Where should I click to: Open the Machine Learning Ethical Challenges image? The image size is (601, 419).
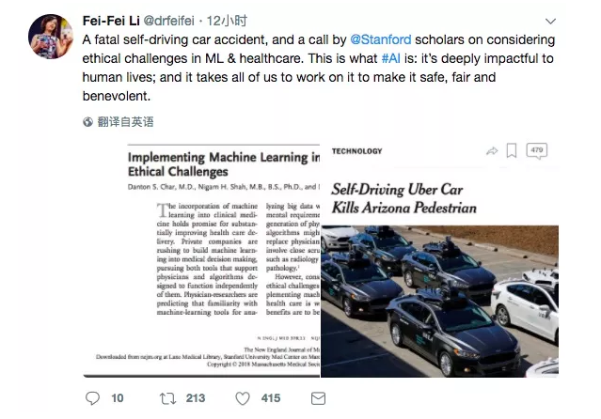pos(201,261)
